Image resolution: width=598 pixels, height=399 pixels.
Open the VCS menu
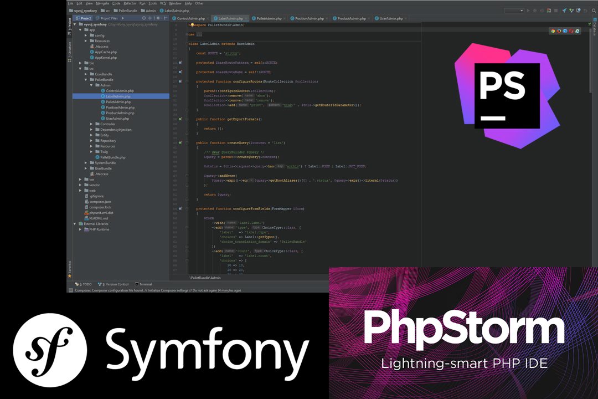163,3
